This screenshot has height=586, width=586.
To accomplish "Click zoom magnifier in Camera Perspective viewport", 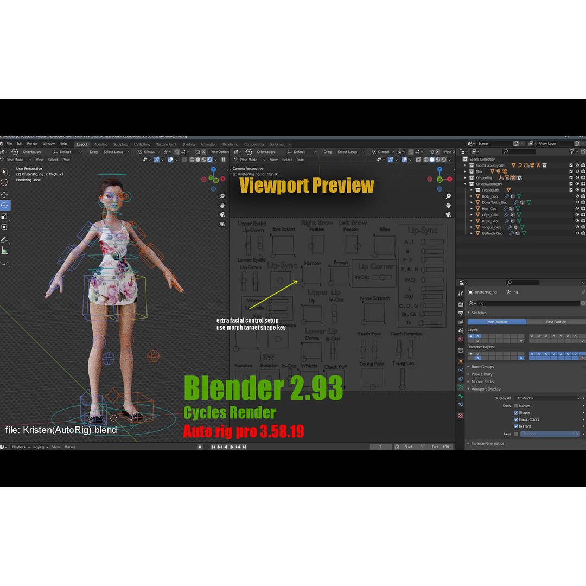I will coord(449,196).
